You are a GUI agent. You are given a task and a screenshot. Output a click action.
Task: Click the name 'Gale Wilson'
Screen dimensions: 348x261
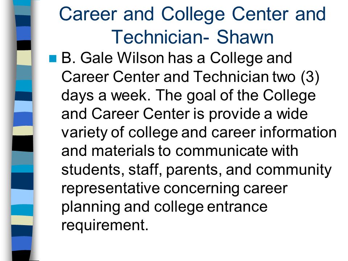(x=122, y=58)
